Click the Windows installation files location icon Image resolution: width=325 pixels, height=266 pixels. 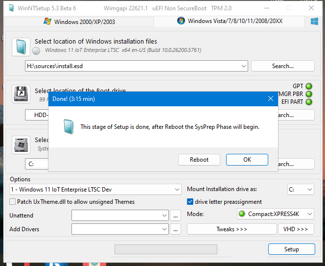21,47
